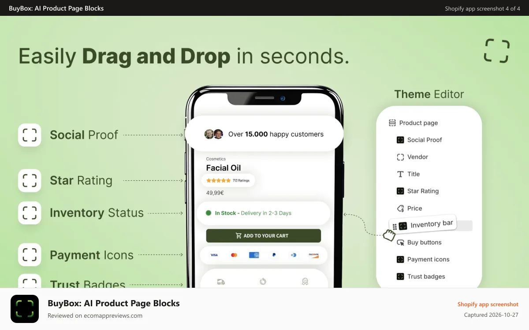Screen dimensions: 529x330
Task: Click 'Shopify app screenshot 4 of 4' header text
Action: click(483, 8)
